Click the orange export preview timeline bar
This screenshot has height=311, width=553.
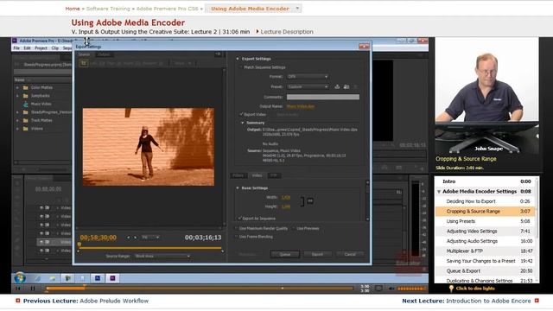(150, 248)
